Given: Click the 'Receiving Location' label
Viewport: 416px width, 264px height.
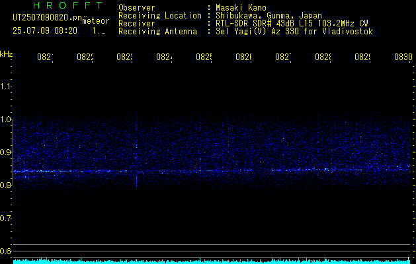Looking at the screenshot, I should tap(160, 16).
